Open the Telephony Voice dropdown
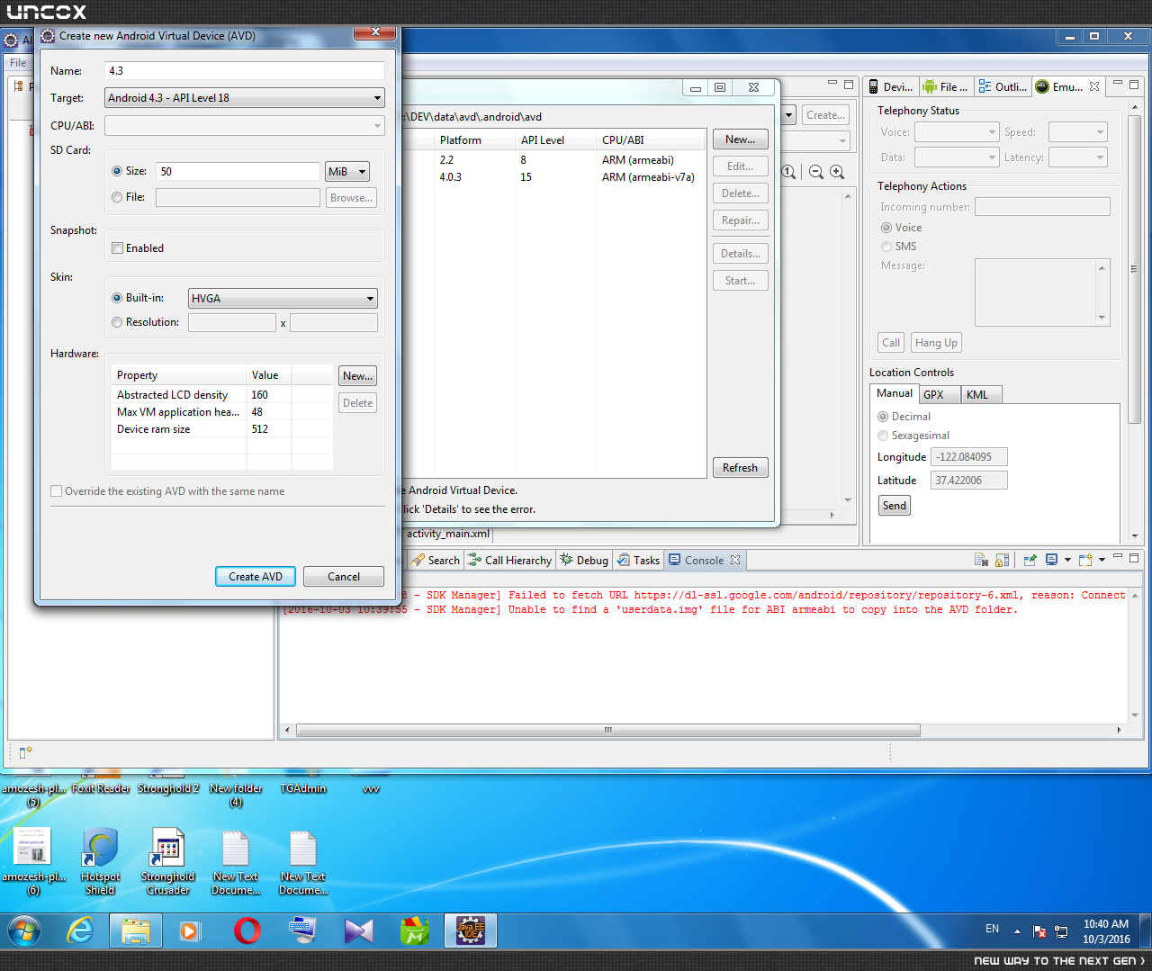Viewport: 1152px width, 971px height. click(958, 132)
